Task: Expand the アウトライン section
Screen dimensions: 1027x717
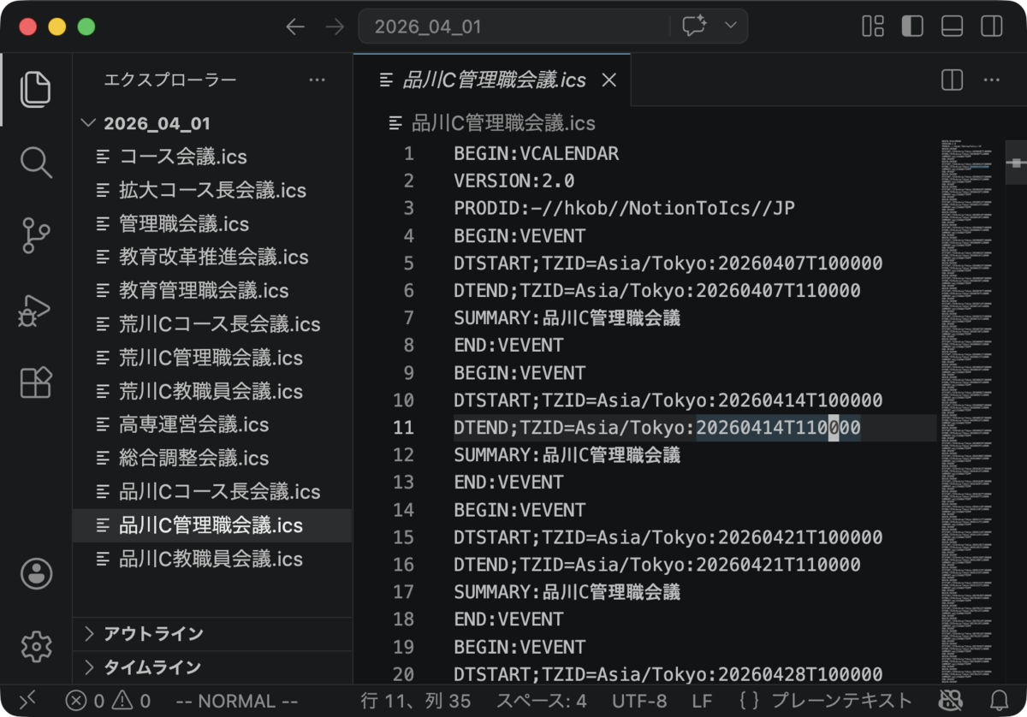Action: point(212,634)
